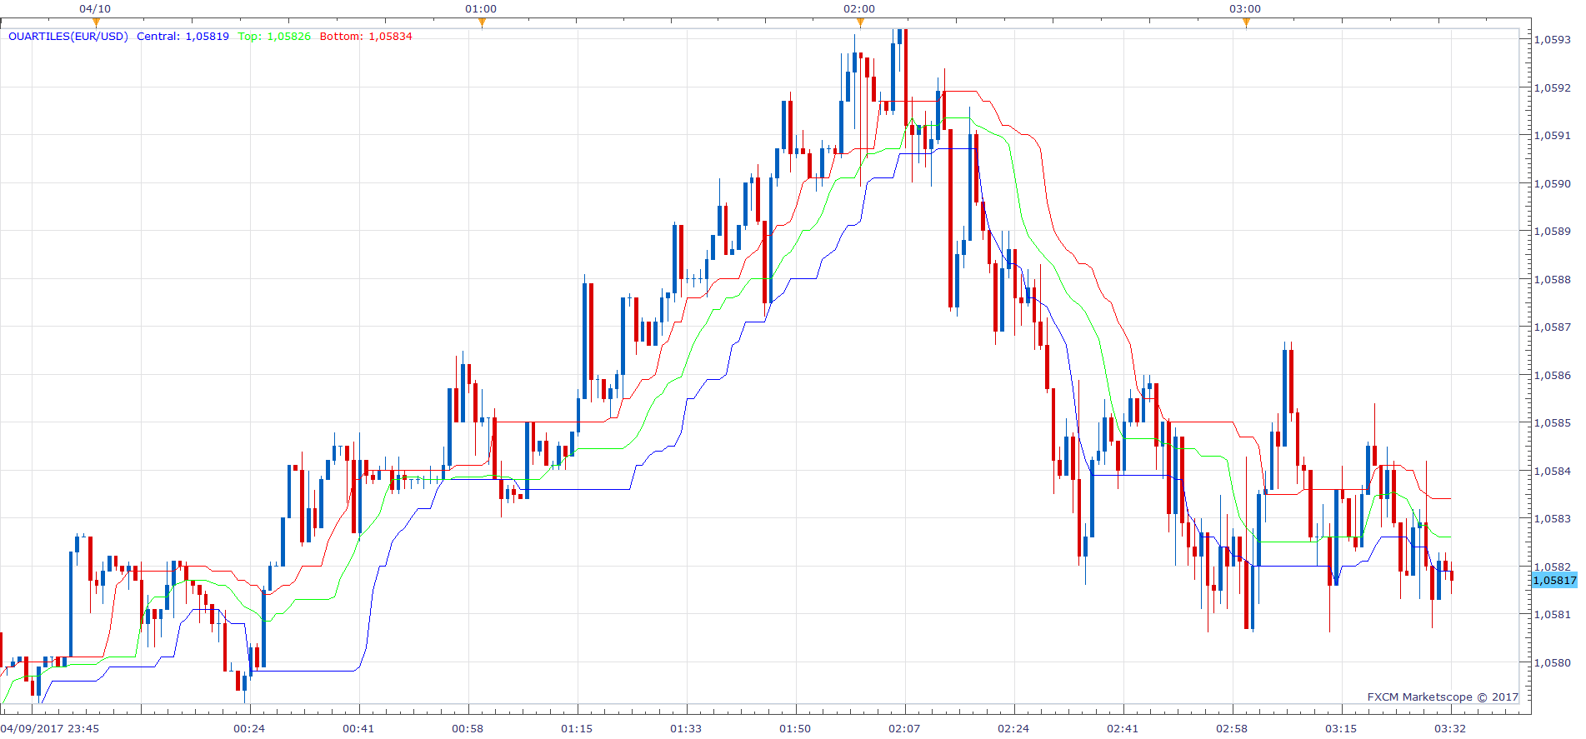Click the 1,0591 price axis label
This screenshot has width=1586, height=739.
[x=1553, y=135]
